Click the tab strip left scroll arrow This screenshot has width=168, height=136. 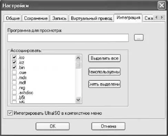tap(156, 18)
